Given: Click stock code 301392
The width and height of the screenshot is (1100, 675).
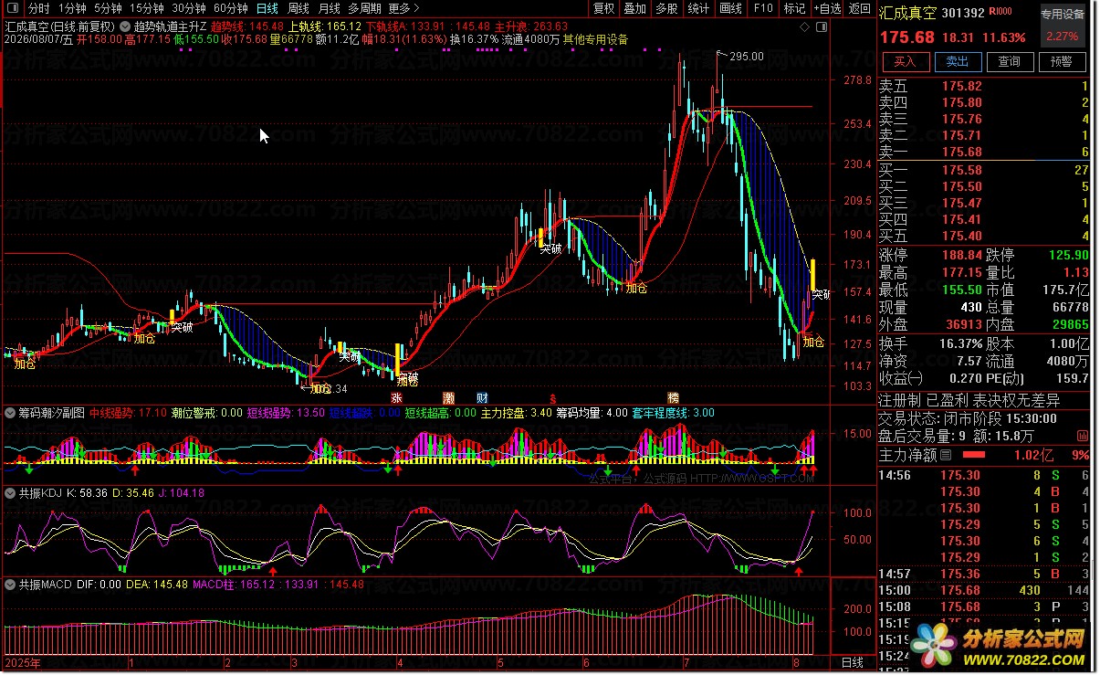Looking at the screenshot, I should coord(964,13).
